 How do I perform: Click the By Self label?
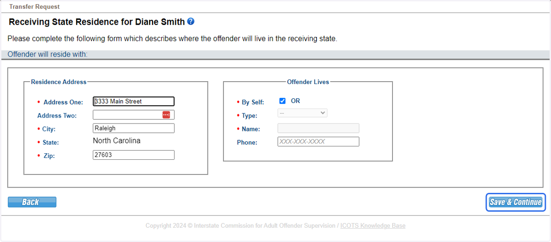click(x=253, y=102)
